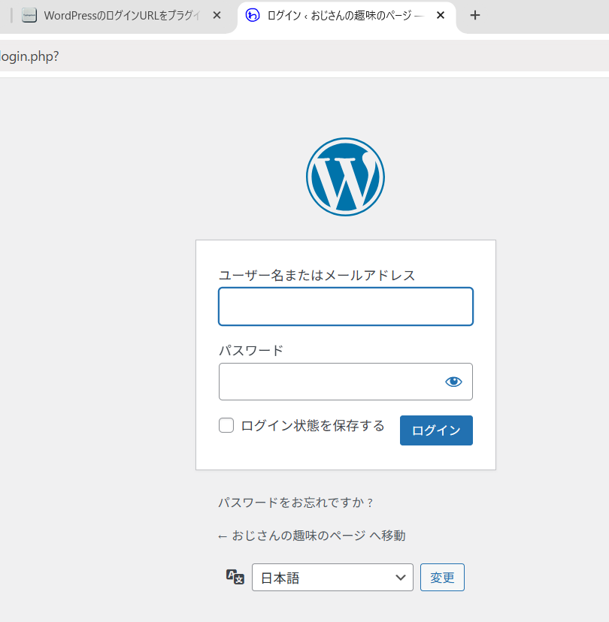Focus the パスワード input field
The height and width of the screenshot is (622, 609).
point(346,382)
